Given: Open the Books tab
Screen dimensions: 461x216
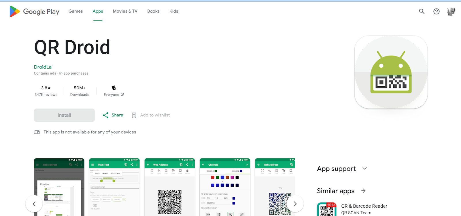Looking at the screenshot, I should (x=153, y=11).
